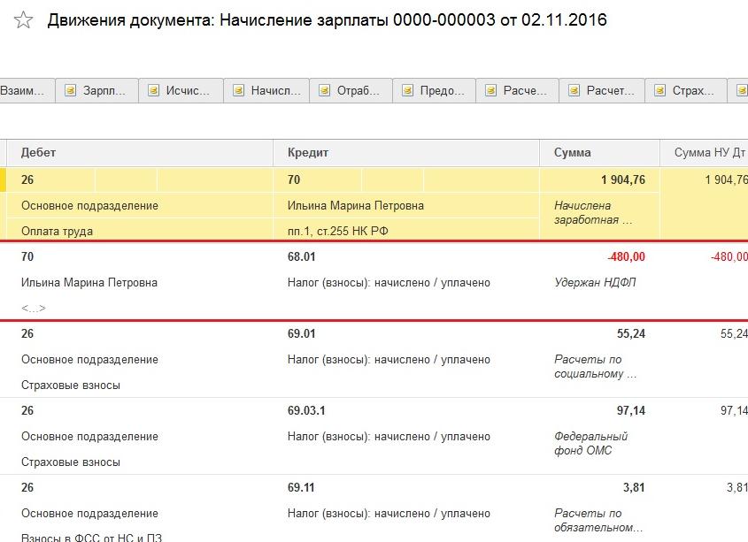
Task: Click Ильина Марина Петровна in credit column
Action: 355,205
